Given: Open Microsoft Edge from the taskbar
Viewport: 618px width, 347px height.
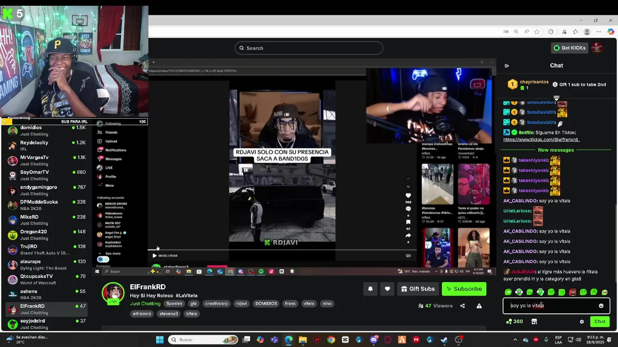Looking at the screenshot, I should (288, 340).
